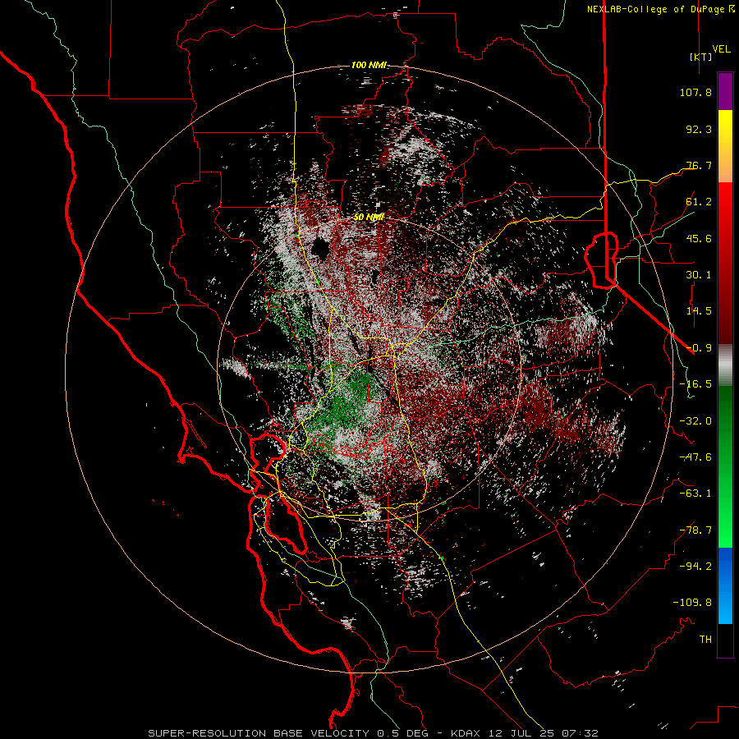Click the [KT] units label

click(700, 57)
